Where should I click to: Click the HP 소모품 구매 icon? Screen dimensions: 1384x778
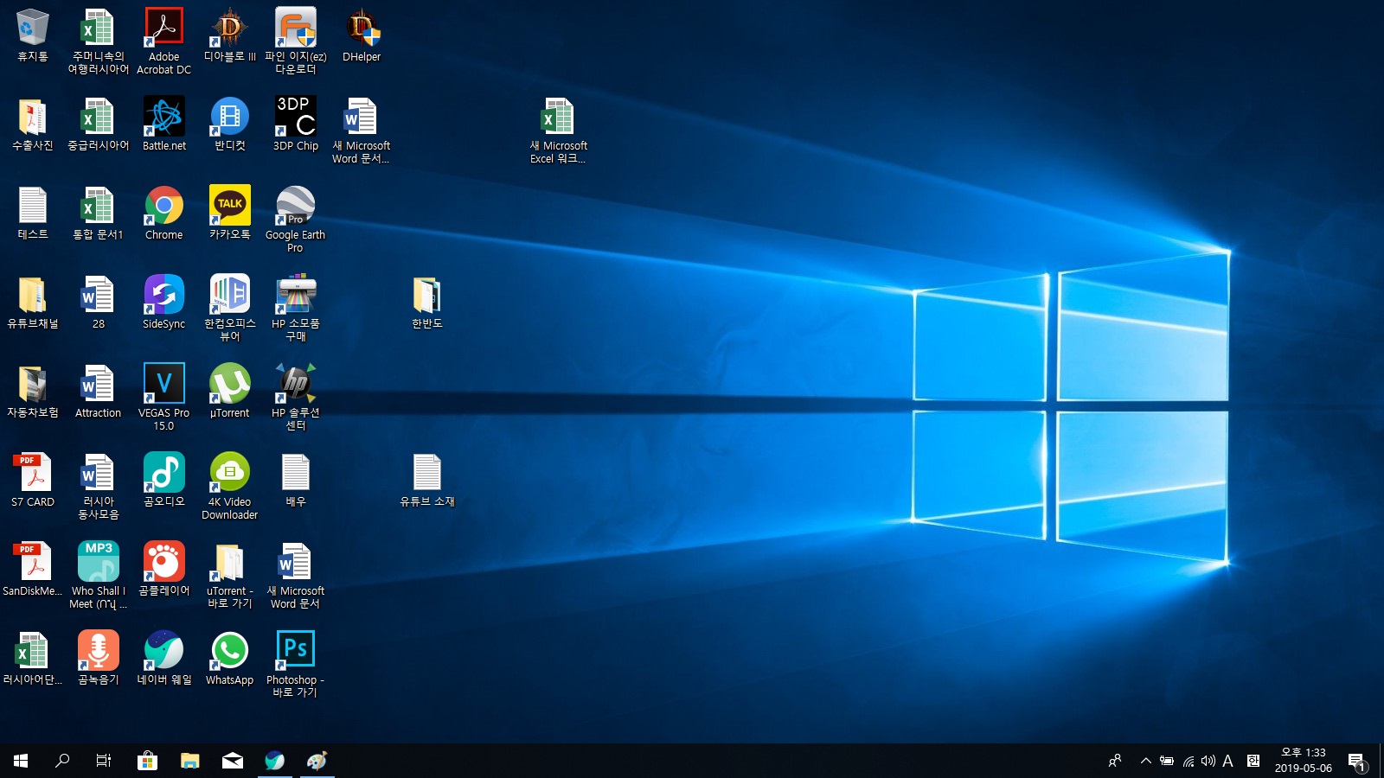(x=296, y=308)
